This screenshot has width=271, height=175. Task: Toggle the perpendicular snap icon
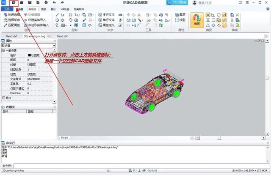coord(213,15)
